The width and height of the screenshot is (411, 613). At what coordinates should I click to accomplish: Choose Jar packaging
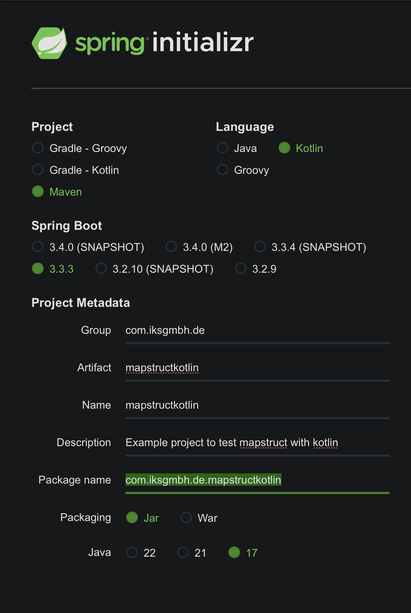click(132, 518)
